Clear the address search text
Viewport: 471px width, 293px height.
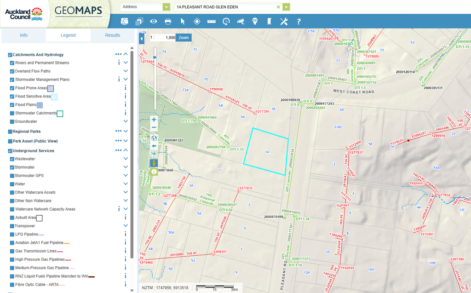pos(278,7)
